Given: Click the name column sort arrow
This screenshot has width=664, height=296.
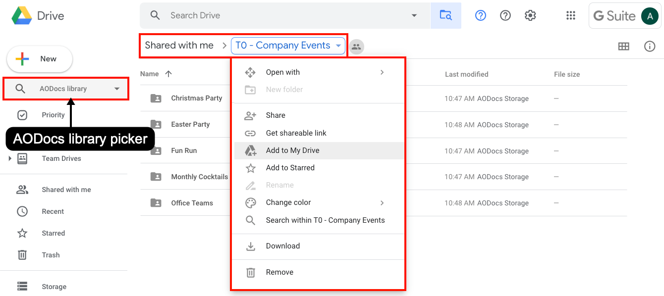Looking at the screenshot, I should coord(168,74).
